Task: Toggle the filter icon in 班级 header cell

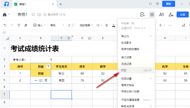Action: tap(48, 66)
